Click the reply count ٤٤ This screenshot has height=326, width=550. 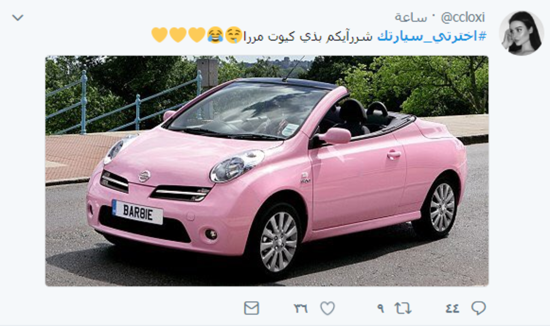pyautogui.click(x=452, y=309)
